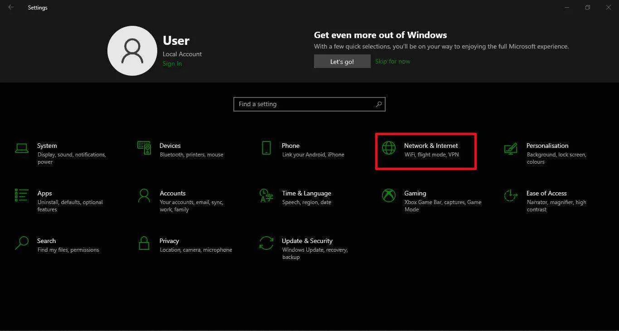Close the Settings window

tap(609, 7)
